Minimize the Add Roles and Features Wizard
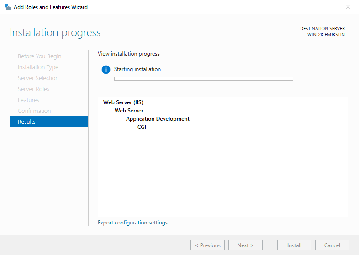The height and width of the screenshot is (255, 359). [306, 7]
